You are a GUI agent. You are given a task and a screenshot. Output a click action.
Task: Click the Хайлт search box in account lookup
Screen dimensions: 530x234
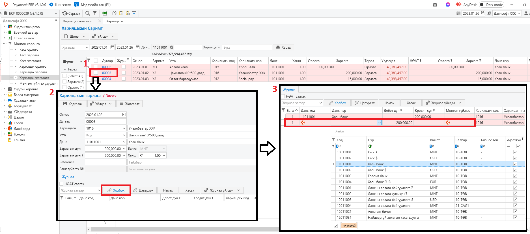pyautogui.click(x=366, y=131)
